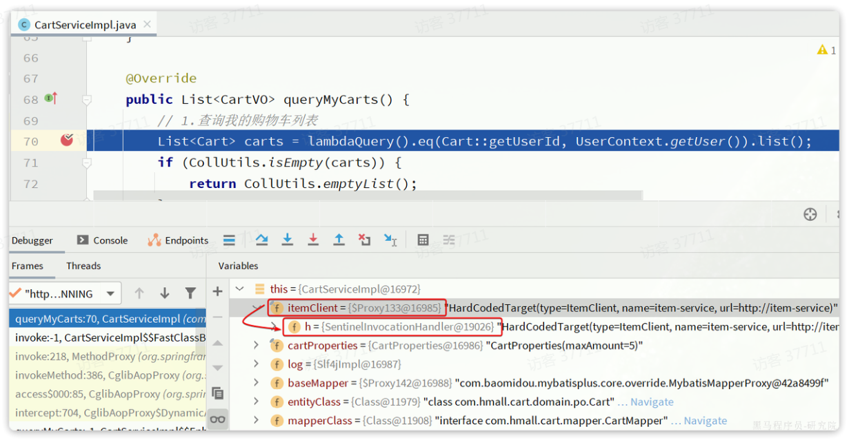Image resolution: width=849 pixels, height=440 pixels.
Task: Open the Evaluate Expression calculator
Action: [x=423, y=240]
